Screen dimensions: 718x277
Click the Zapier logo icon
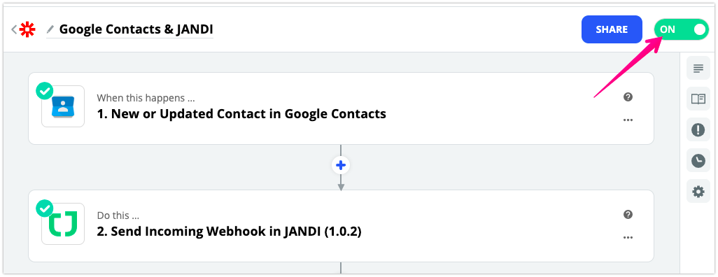click(27, 30)
